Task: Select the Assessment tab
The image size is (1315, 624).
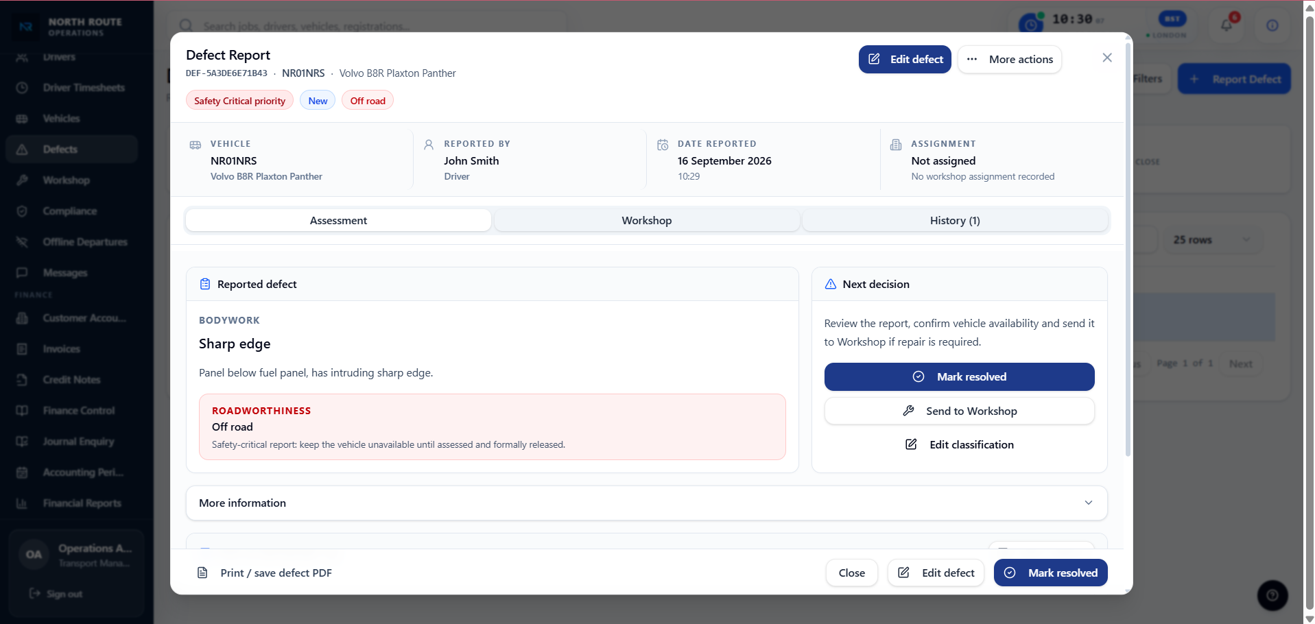Action: 338,221
